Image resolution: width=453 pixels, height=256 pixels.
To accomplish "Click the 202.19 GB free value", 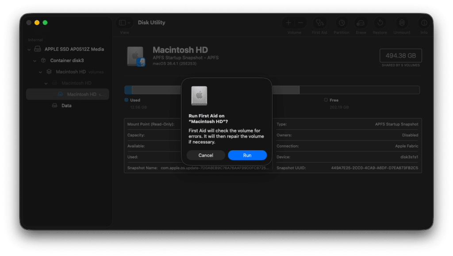I will coord(339,107).
